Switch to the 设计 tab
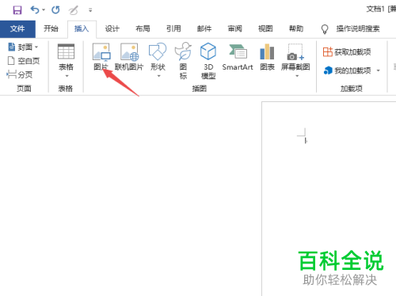 point(112,28)
